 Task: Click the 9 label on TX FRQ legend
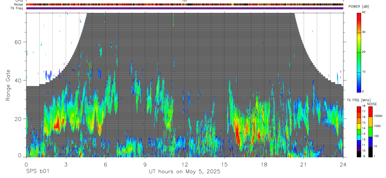[x=363, y=156]
